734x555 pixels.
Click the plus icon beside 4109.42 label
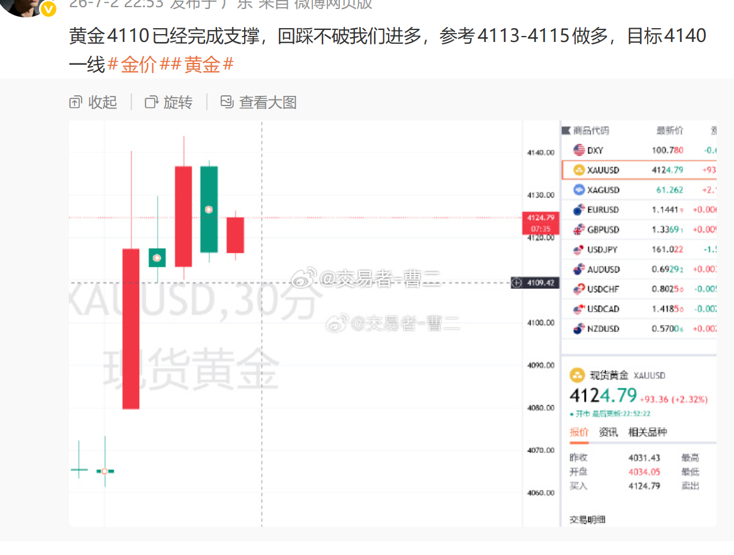click(x=517, y=282)
